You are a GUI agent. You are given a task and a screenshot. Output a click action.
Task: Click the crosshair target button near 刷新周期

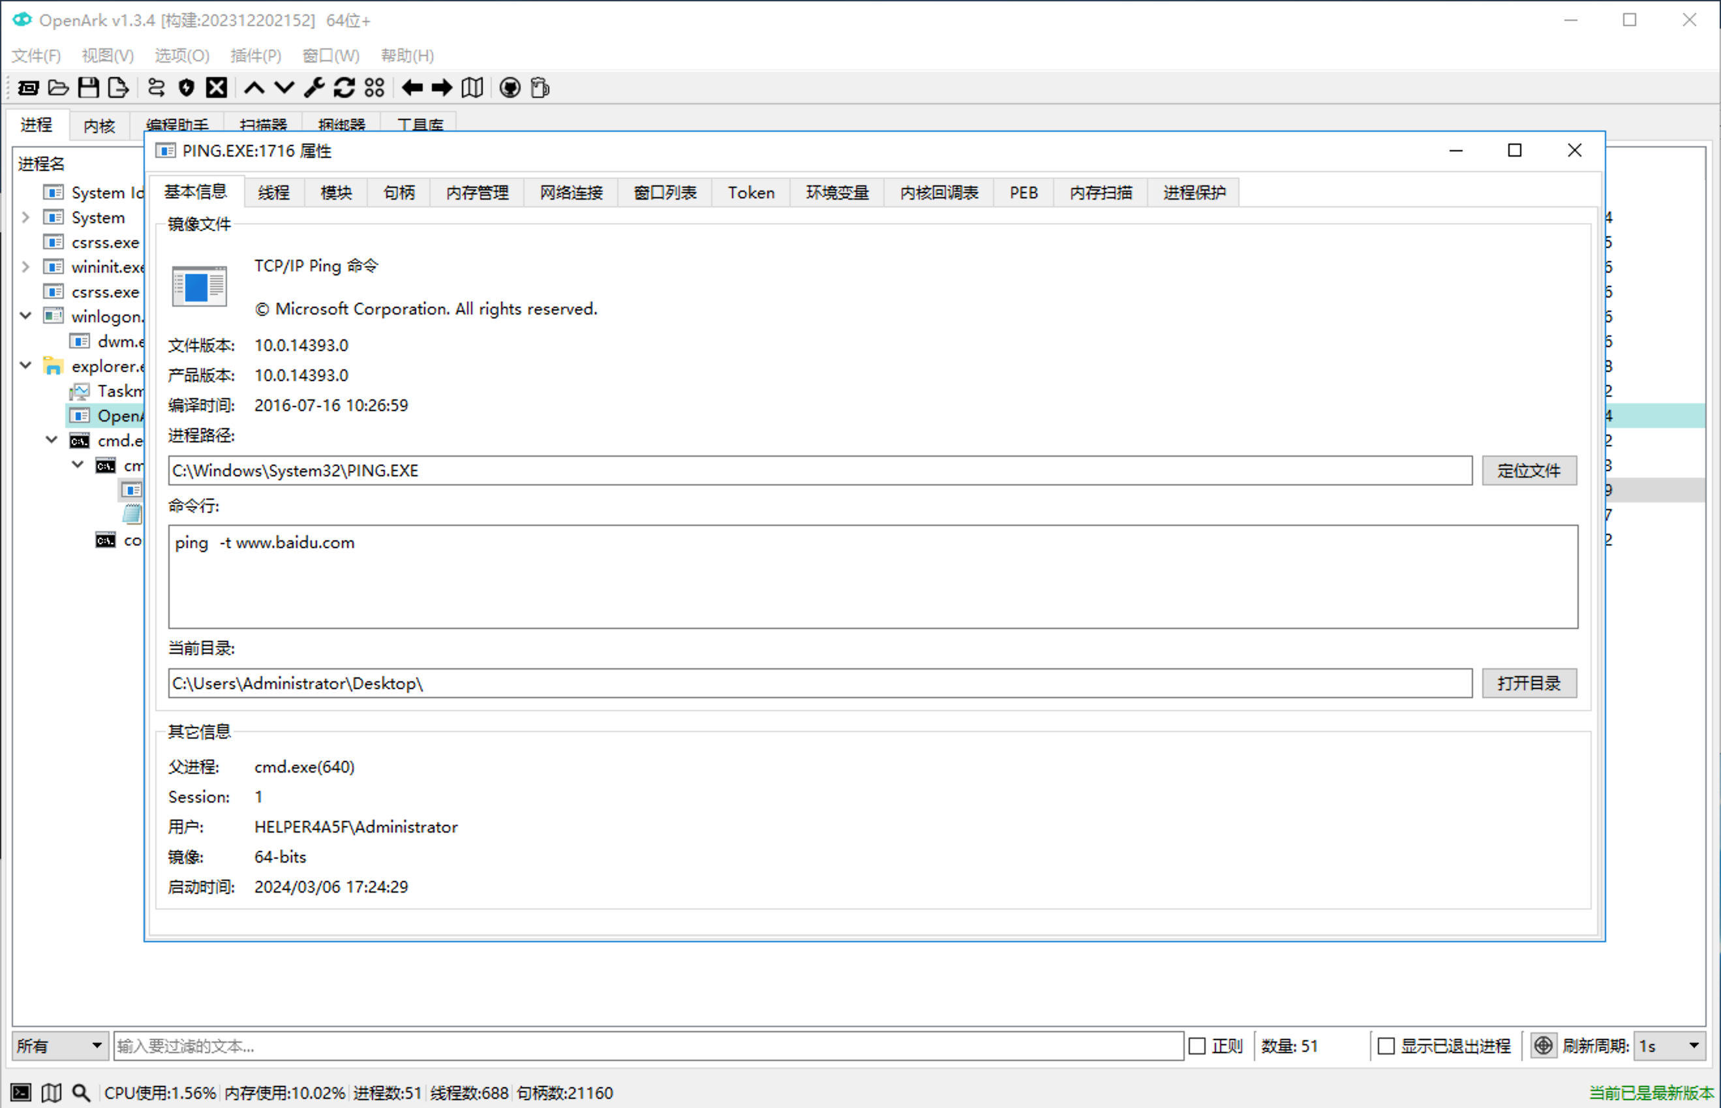(1543, 1045)
